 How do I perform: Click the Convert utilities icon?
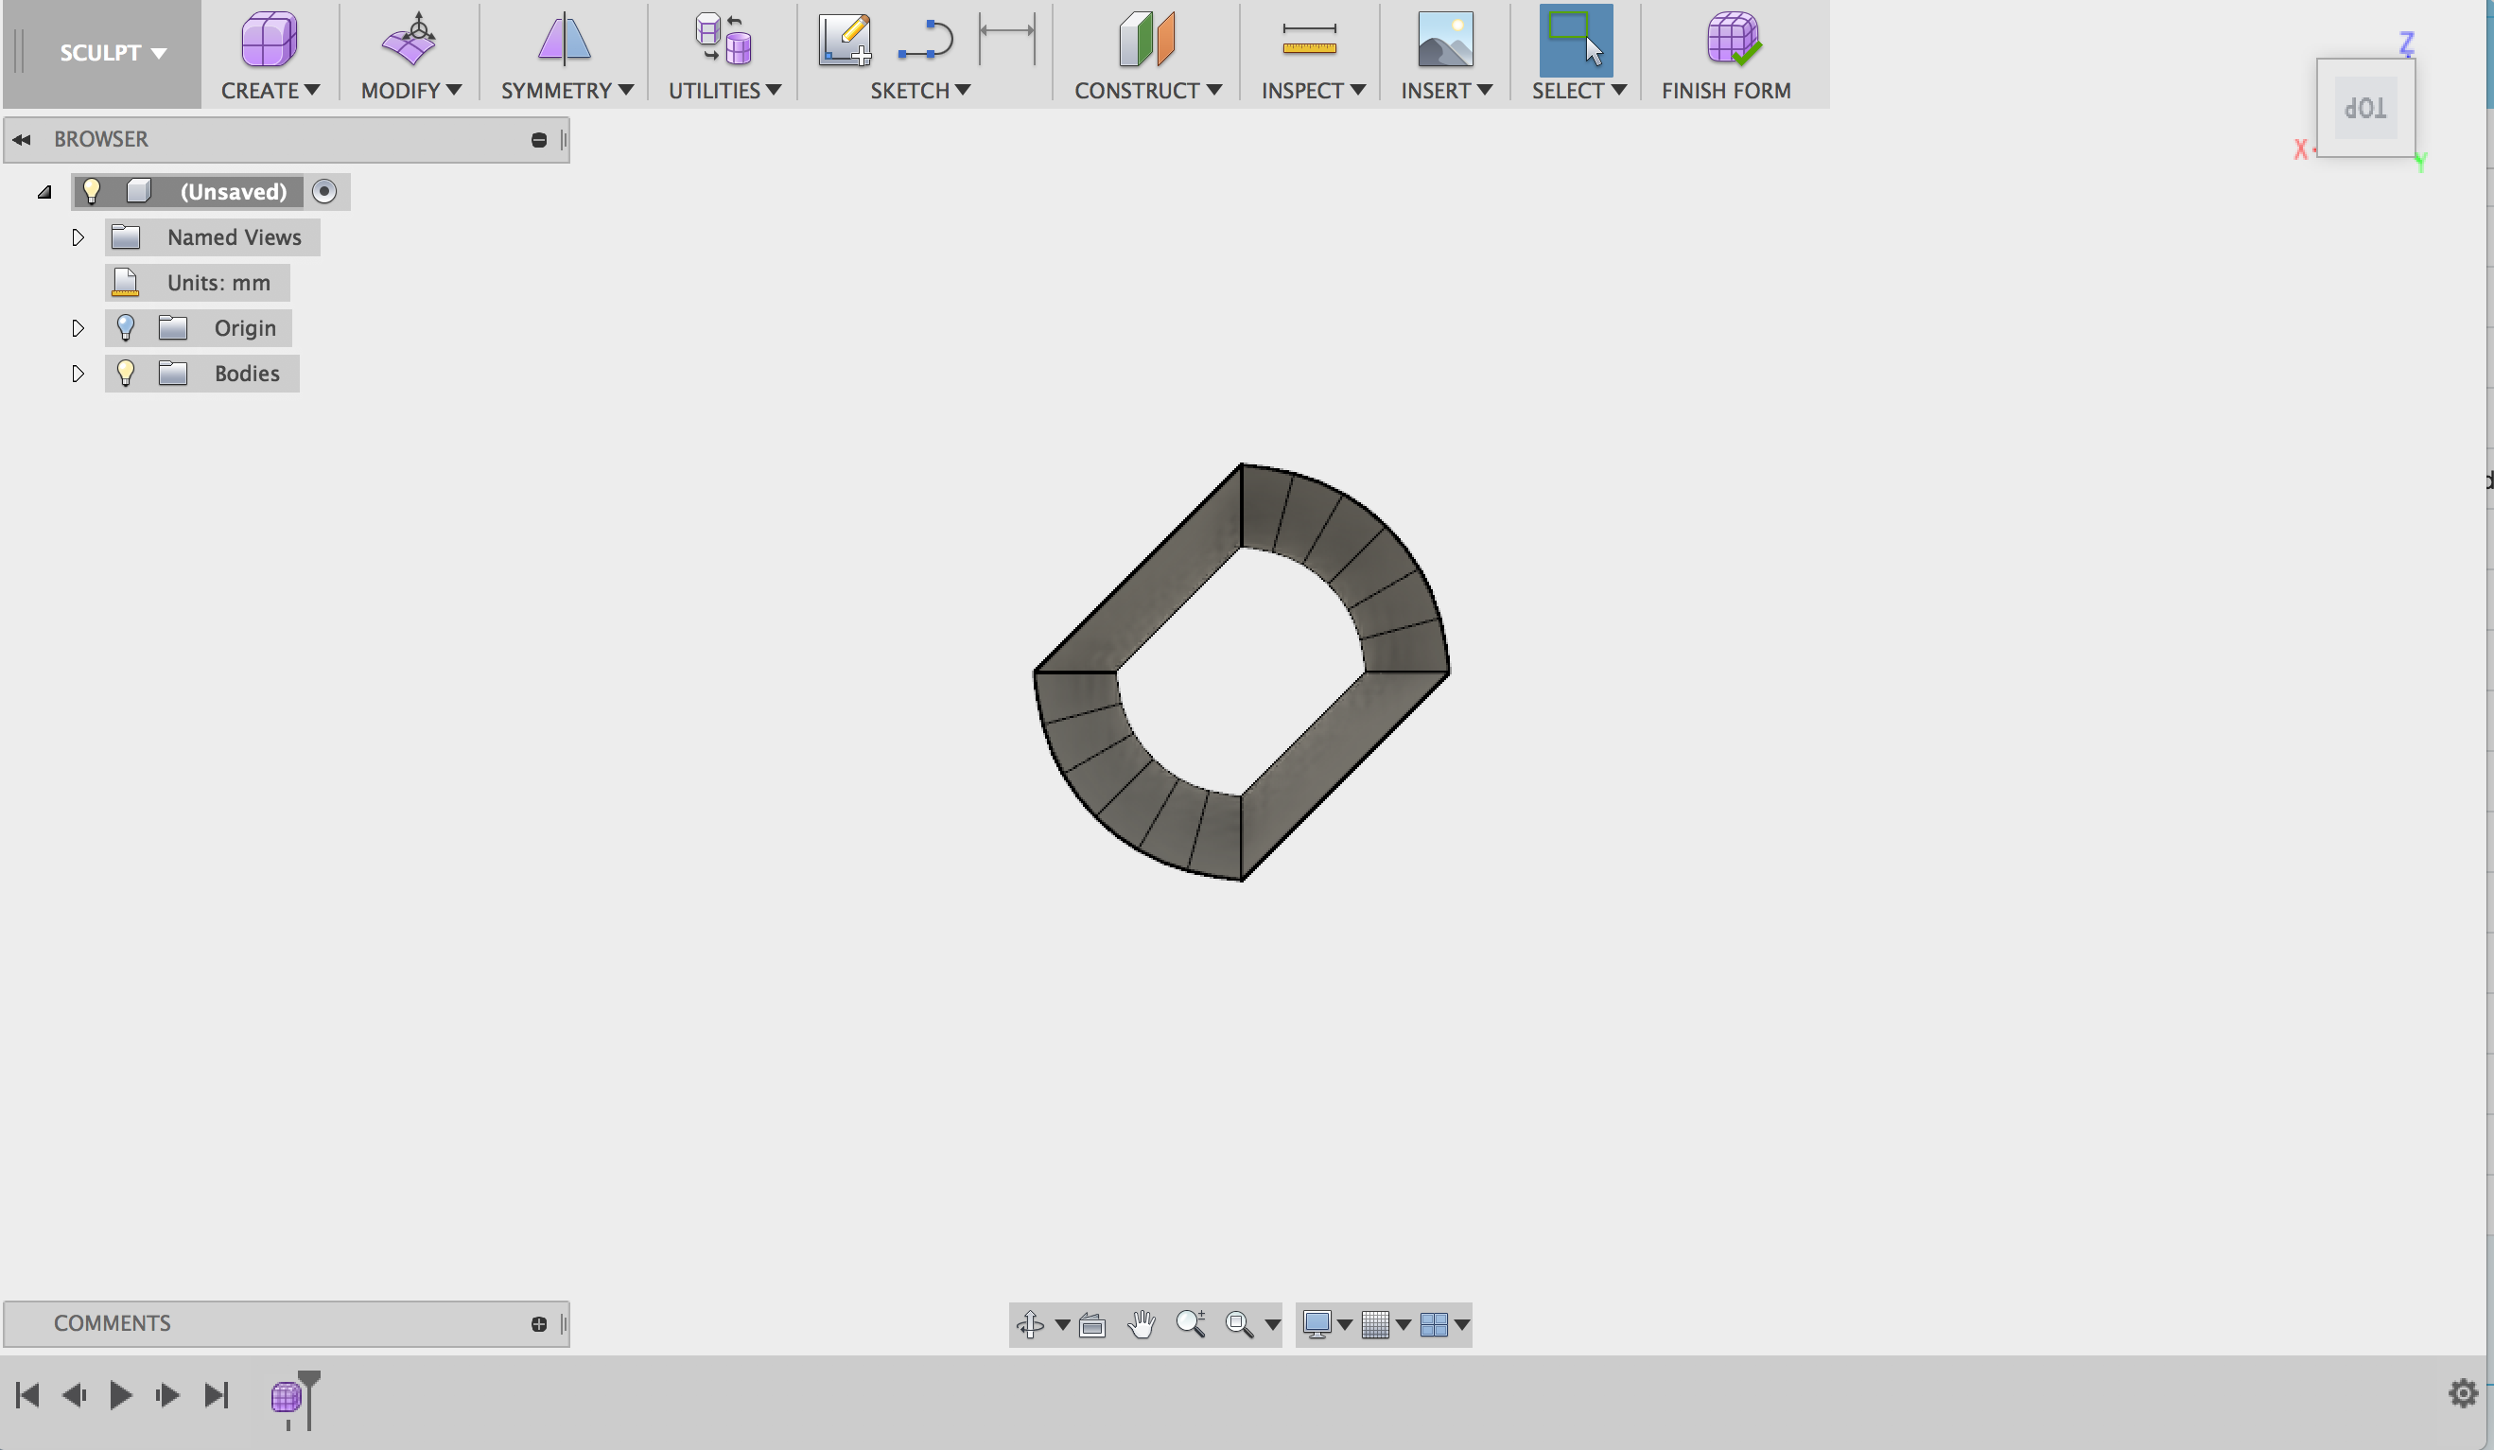click(x=723, y=40)
